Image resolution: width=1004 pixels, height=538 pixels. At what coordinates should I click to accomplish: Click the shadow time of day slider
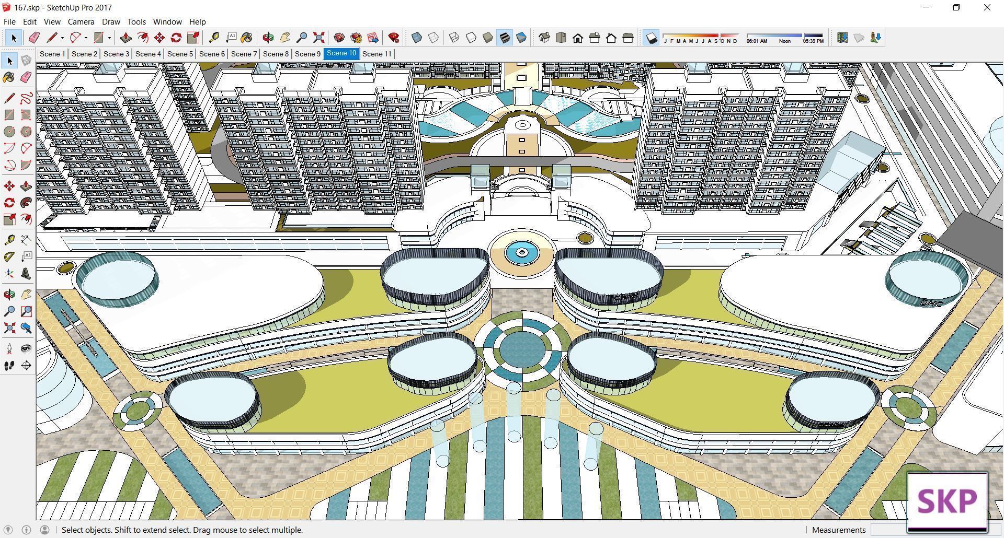coord(785,38)
